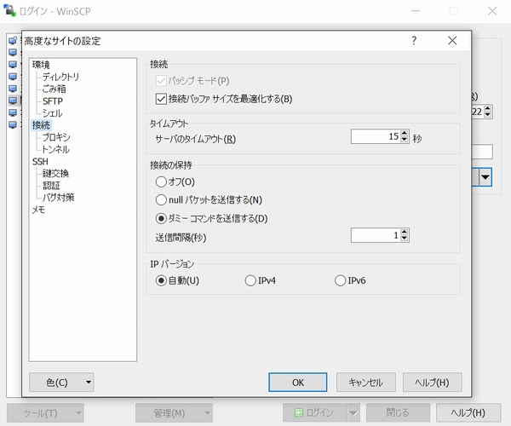Click ヘルプ(H) in the login window
511x426 pixels.
coord(468,412)
